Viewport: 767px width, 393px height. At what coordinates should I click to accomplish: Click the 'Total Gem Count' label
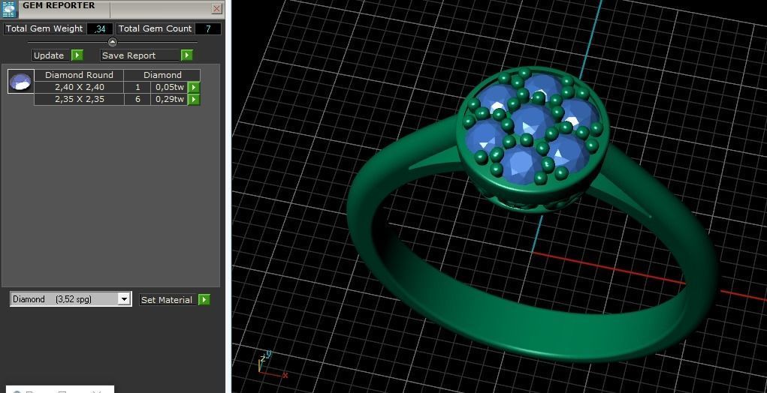click(x=155, y=28)
